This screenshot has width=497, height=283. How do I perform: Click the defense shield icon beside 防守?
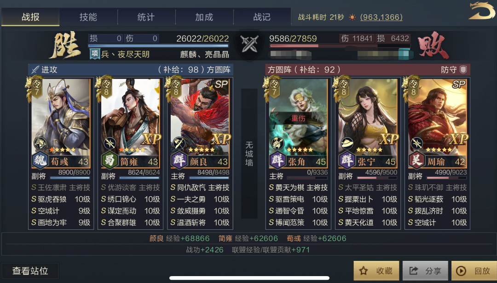point(463,70)
